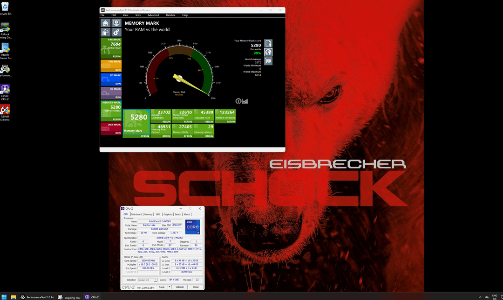Select the CPU Mark tile
Screen dimensions: 503x300
[x=111, y=66]
